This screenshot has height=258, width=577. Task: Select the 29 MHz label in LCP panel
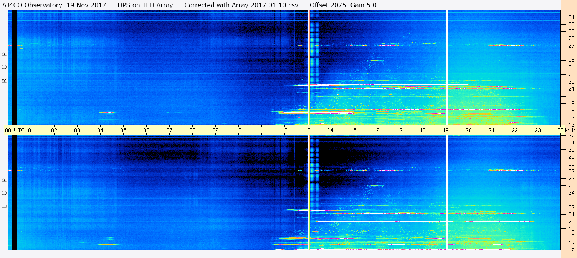coord(571,157)
